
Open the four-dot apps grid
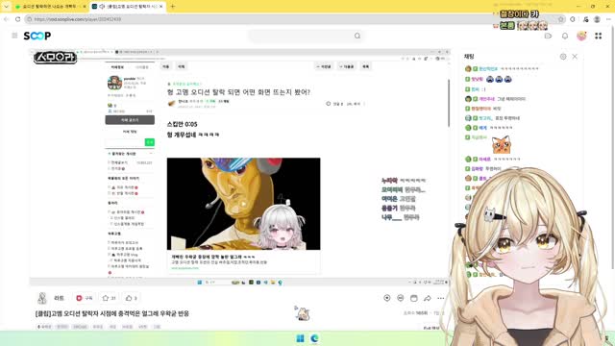point(598,36)
